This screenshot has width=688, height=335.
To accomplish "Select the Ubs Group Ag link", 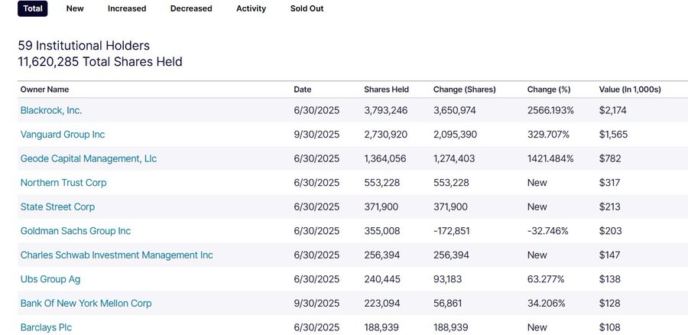I will [51, 279].
